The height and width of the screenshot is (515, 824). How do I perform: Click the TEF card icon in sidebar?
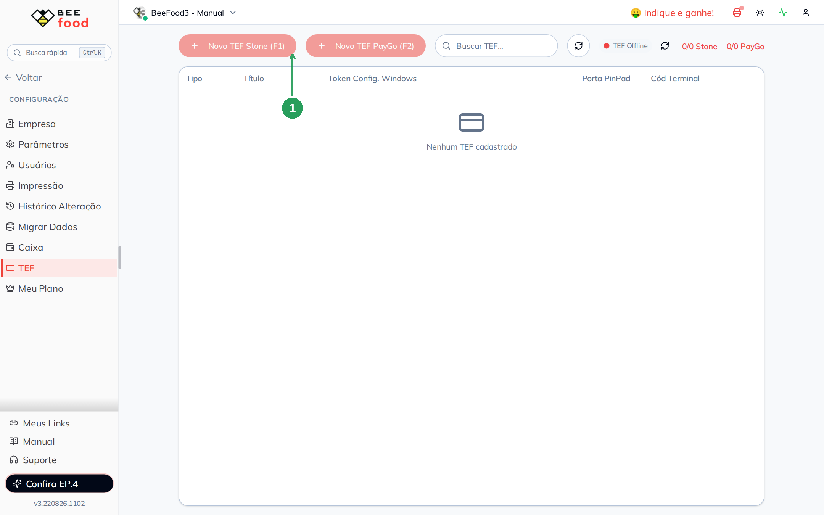(x=10, y=268)
